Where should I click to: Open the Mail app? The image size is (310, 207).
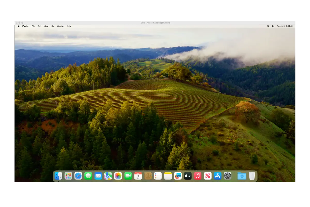(x=98, y=176)
